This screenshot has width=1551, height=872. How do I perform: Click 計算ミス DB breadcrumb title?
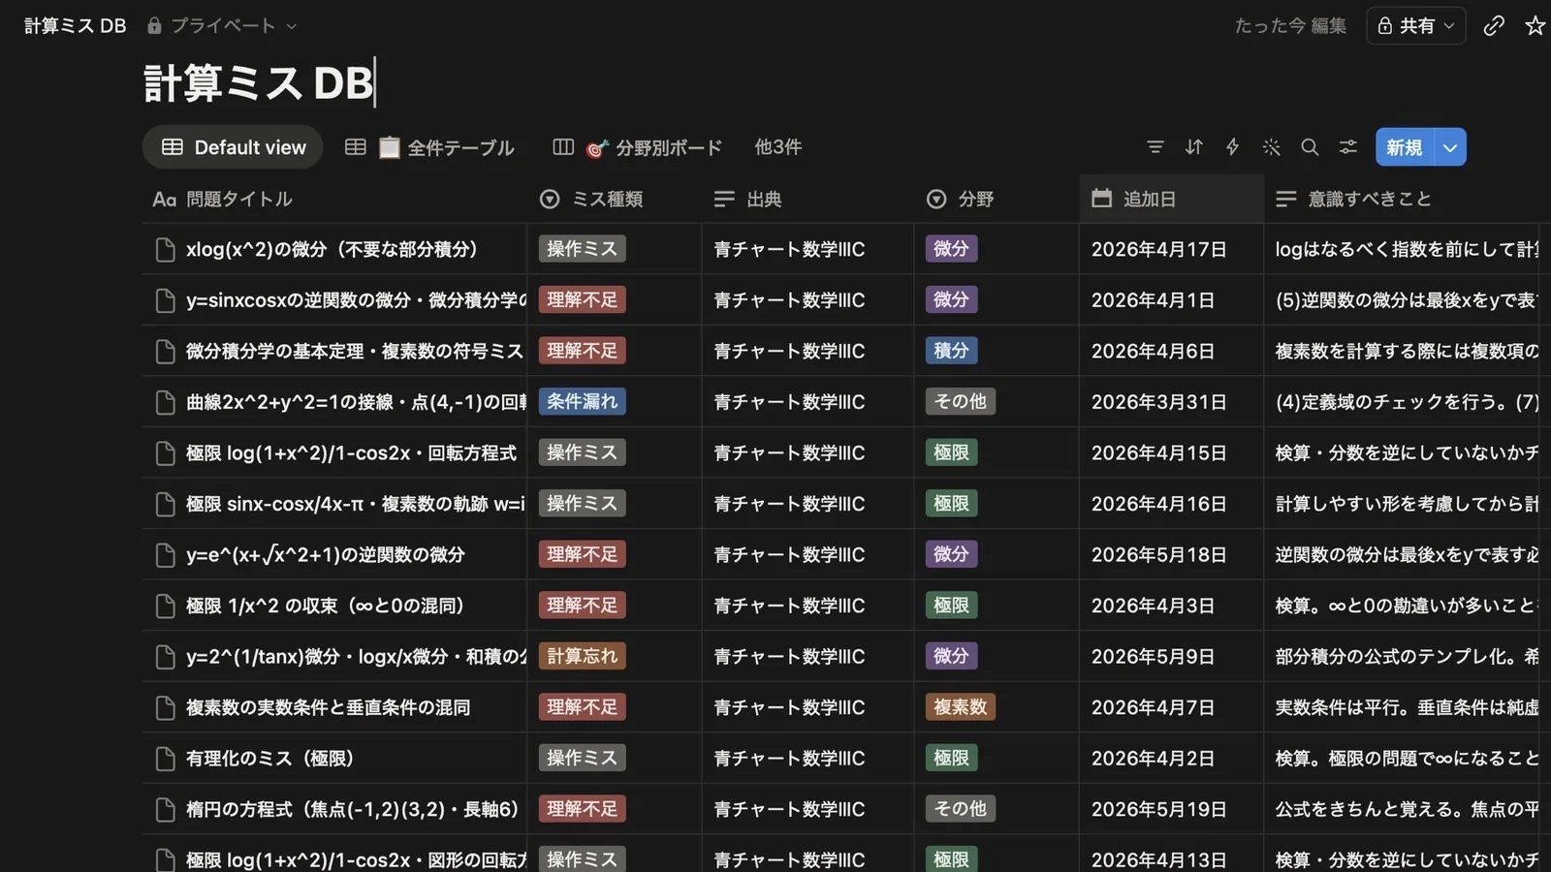(75, 26)
